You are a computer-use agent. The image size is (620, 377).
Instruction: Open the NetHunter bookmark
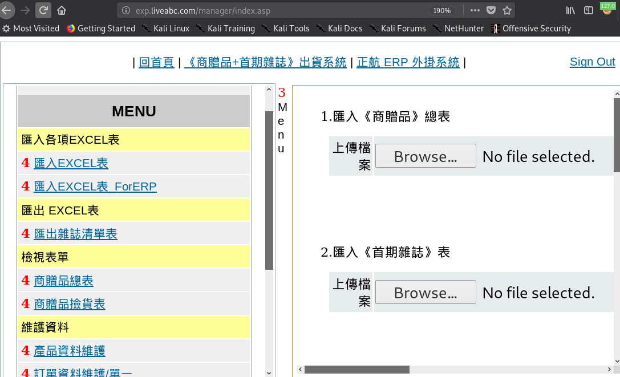point(458,29)
